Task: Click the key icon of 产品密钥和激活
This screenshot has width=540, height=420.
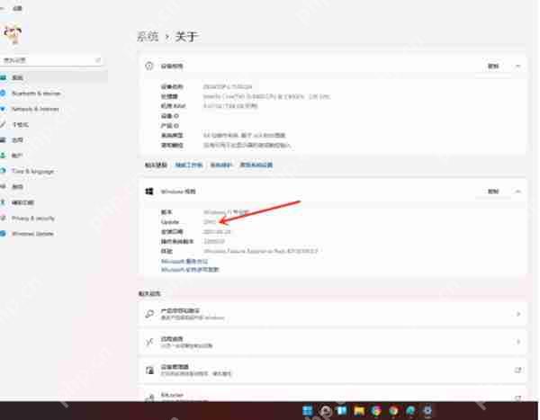Action: (149, 314)
